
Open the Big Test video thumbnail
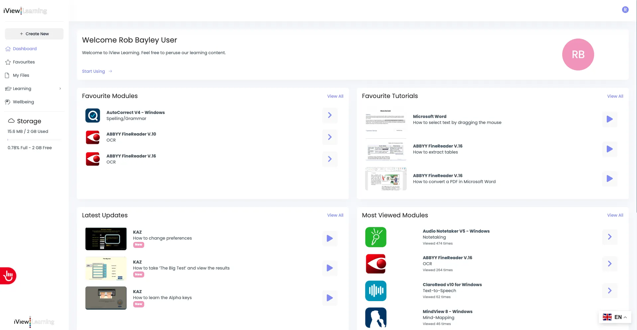click(x=106, y=269)
